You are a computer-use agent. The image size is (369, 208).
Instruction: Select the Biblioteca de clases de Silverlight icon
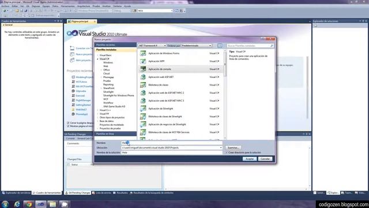click(143, 116)
